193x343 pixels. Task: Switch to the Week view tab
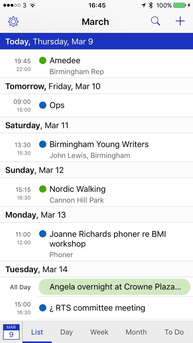tap(99, 332)
